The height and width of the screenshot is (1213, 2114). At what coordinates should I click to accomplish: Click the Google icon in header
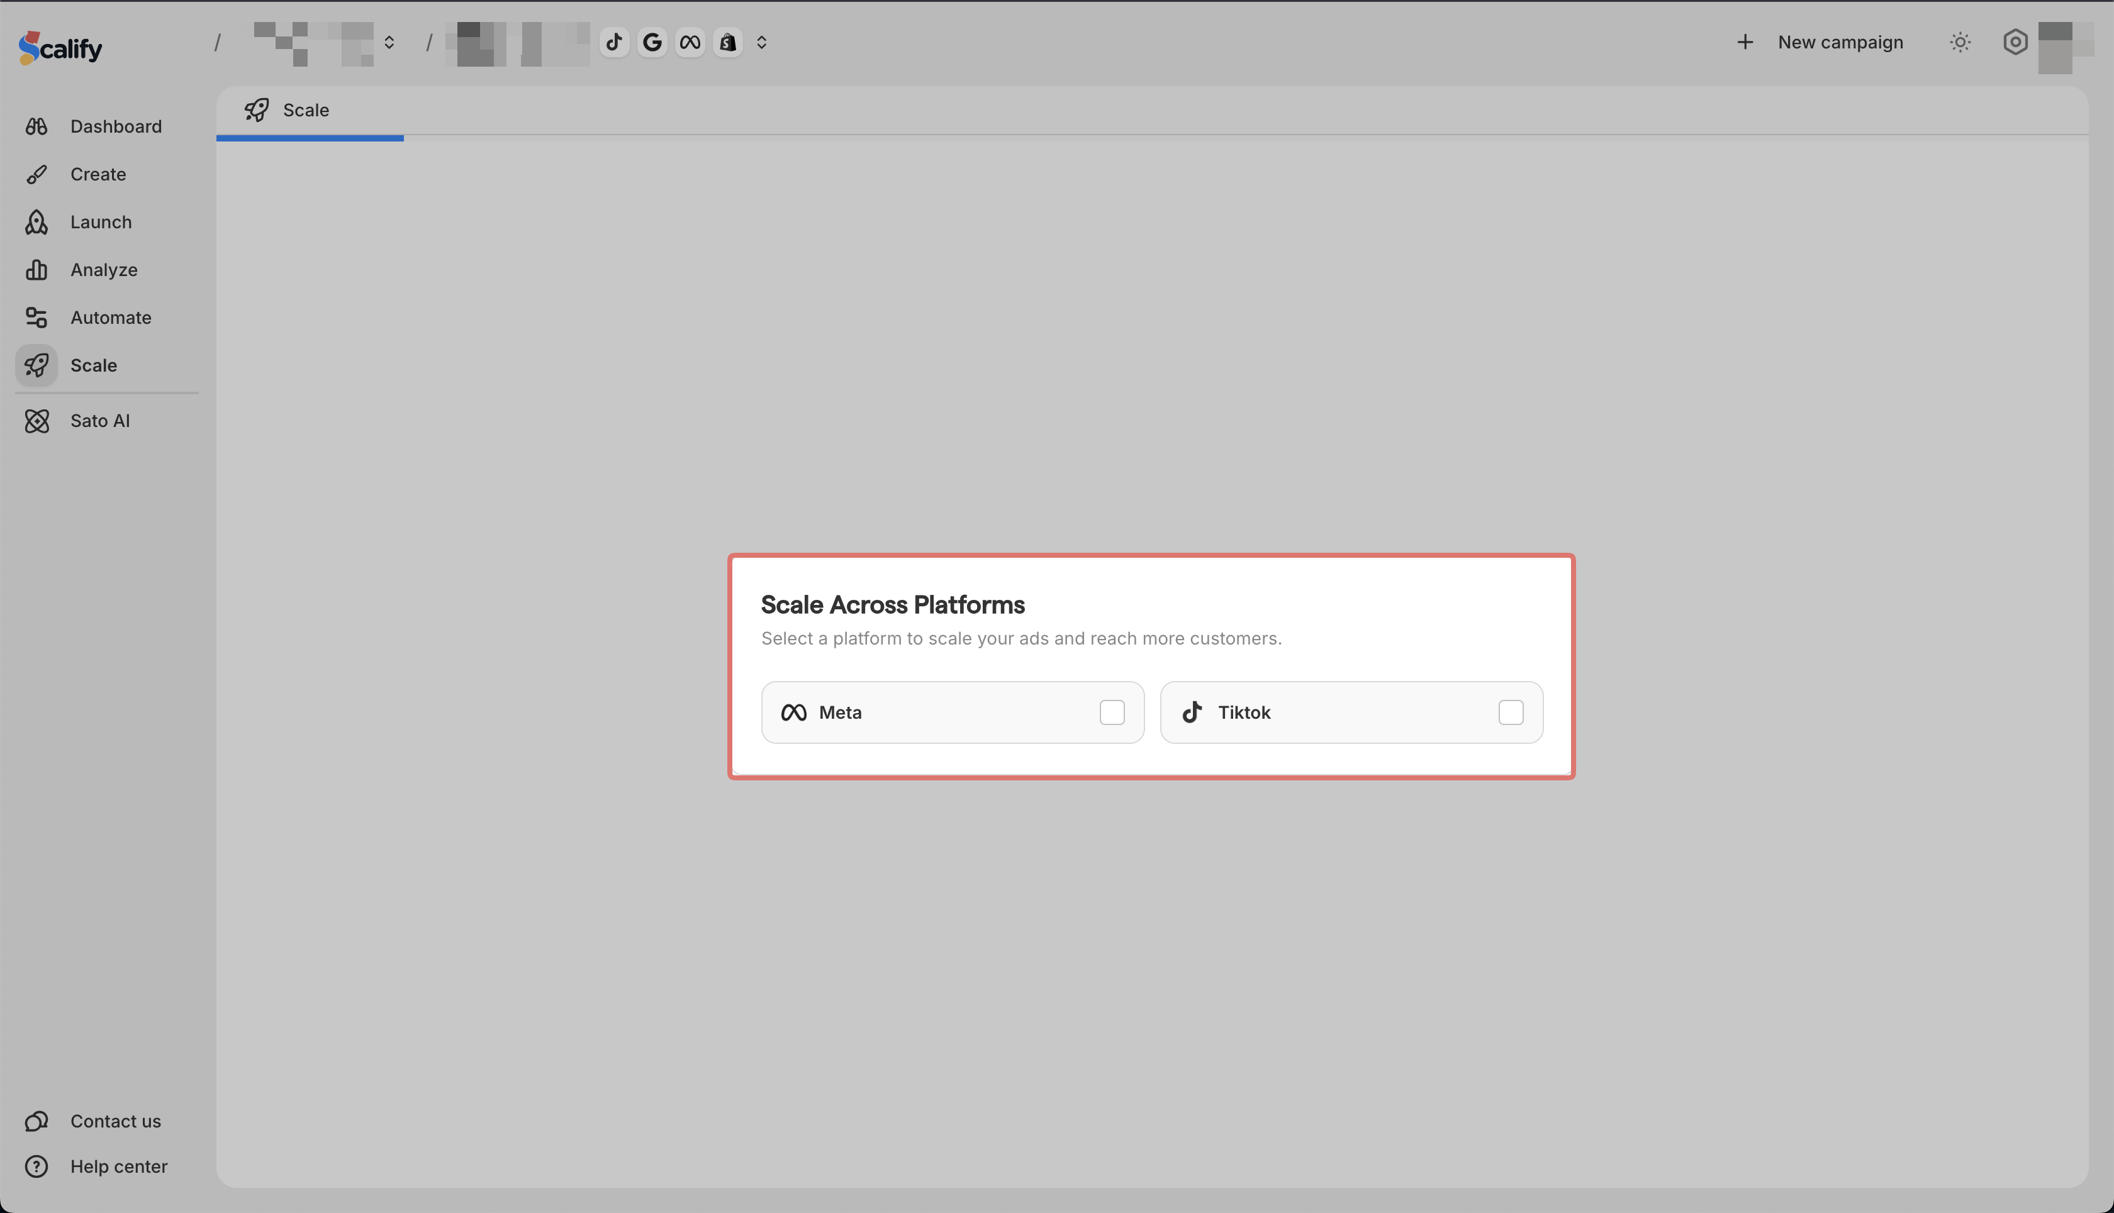click(x=652, y=43)
